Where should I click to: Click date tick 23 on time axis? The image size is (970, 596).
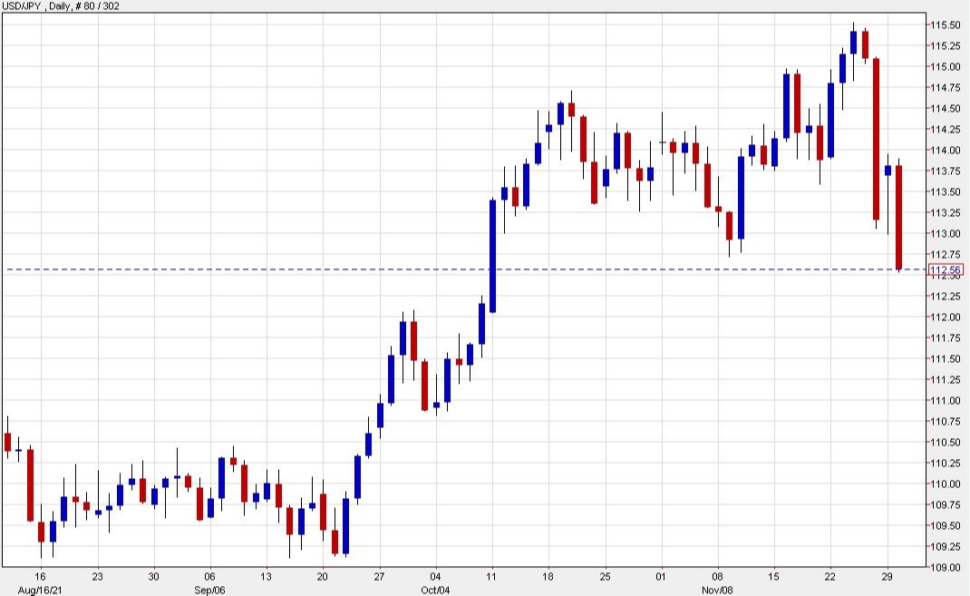click(x=97, y=577)
